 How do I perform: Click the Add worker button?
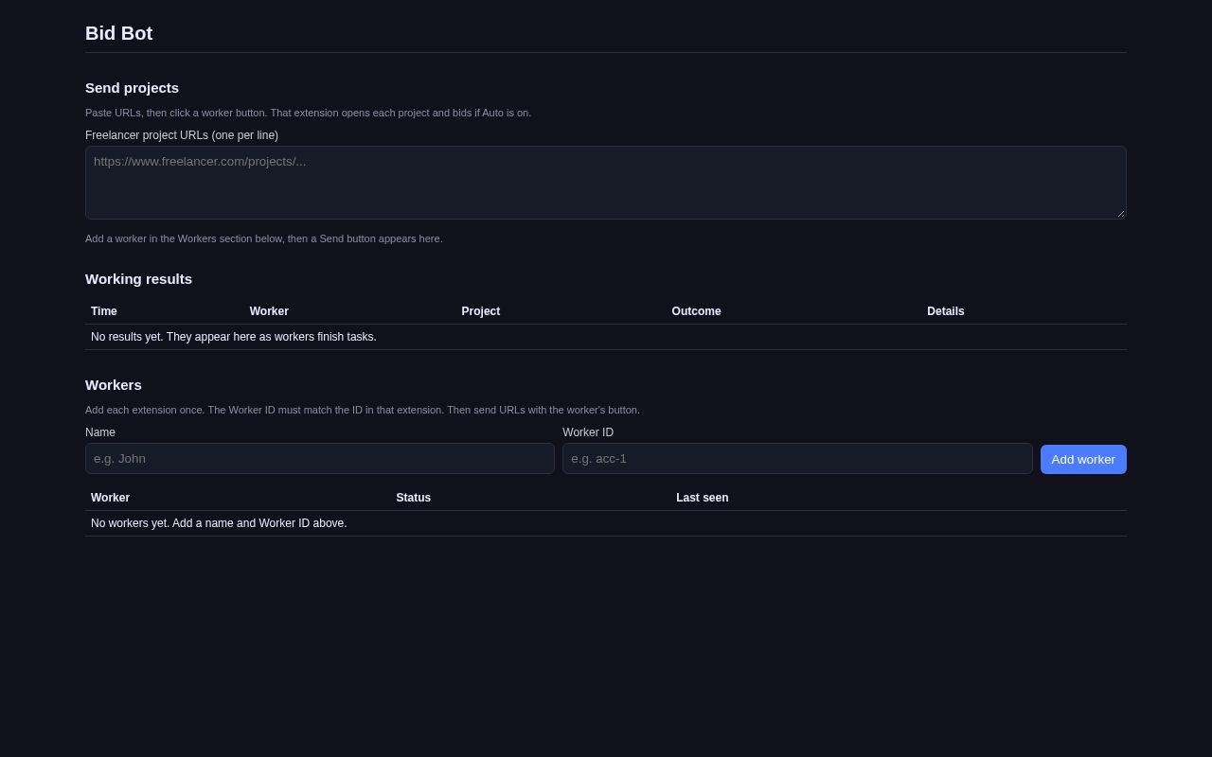pos(1083,459)
